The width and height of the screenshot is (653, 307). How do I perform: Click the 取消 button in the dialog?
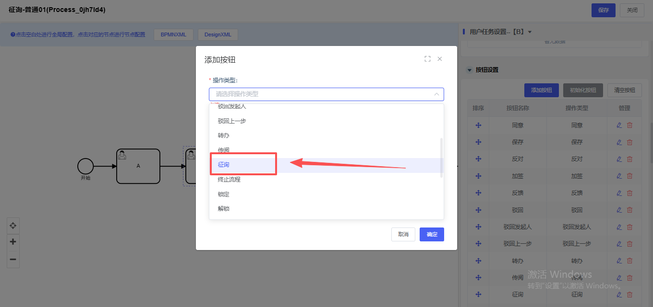point(403,234)
